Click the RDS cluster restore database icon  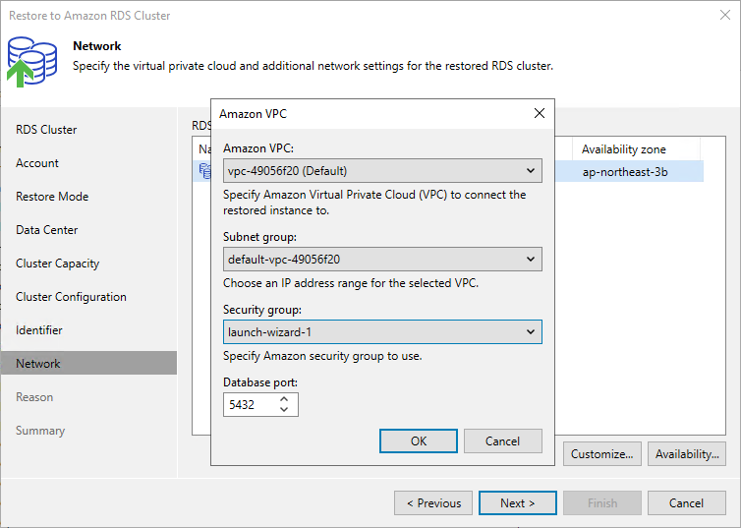31,61
